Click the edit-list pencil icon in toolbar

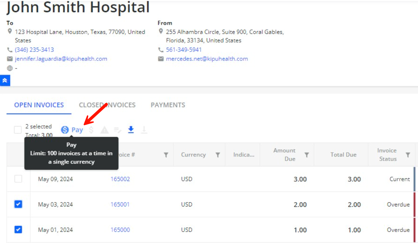(118, 130)
